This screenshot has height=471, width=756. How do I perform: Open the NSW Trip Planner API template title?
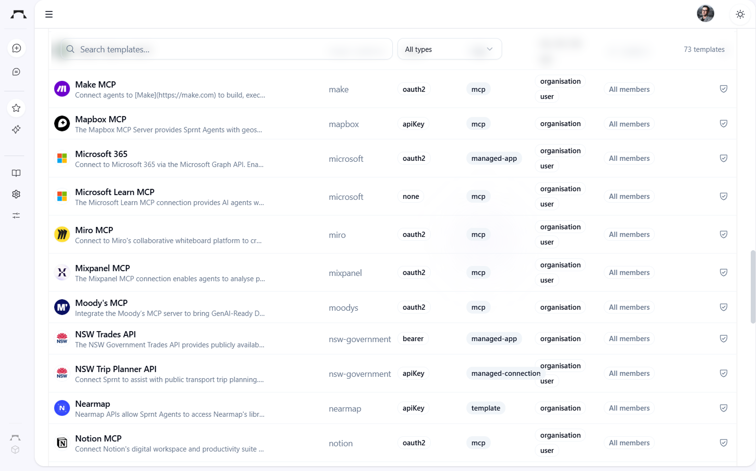click(116, 369)
